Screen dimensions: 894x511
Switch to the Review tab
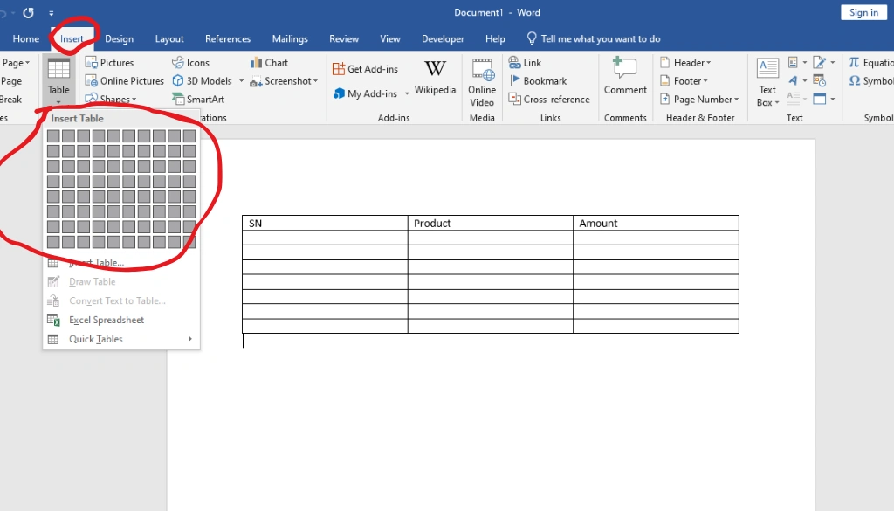point(344,38)
